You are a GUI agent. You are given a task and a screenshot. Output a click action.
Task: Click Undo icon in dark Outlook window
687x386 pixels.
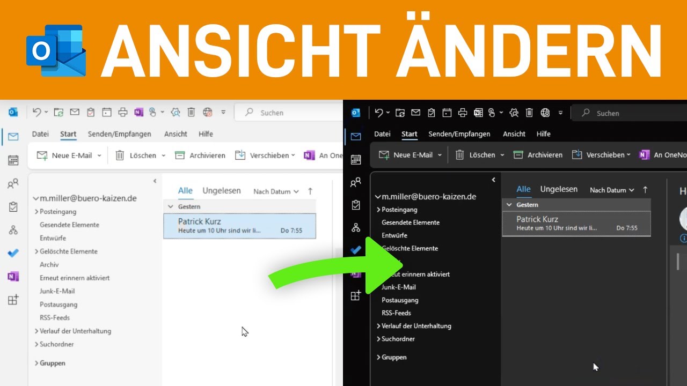(379, 113)
